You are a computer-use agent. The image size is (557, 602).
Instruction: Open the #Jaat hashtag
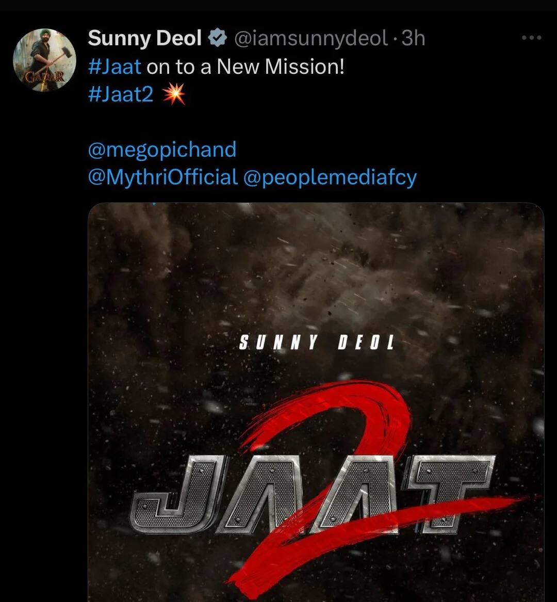114,67
